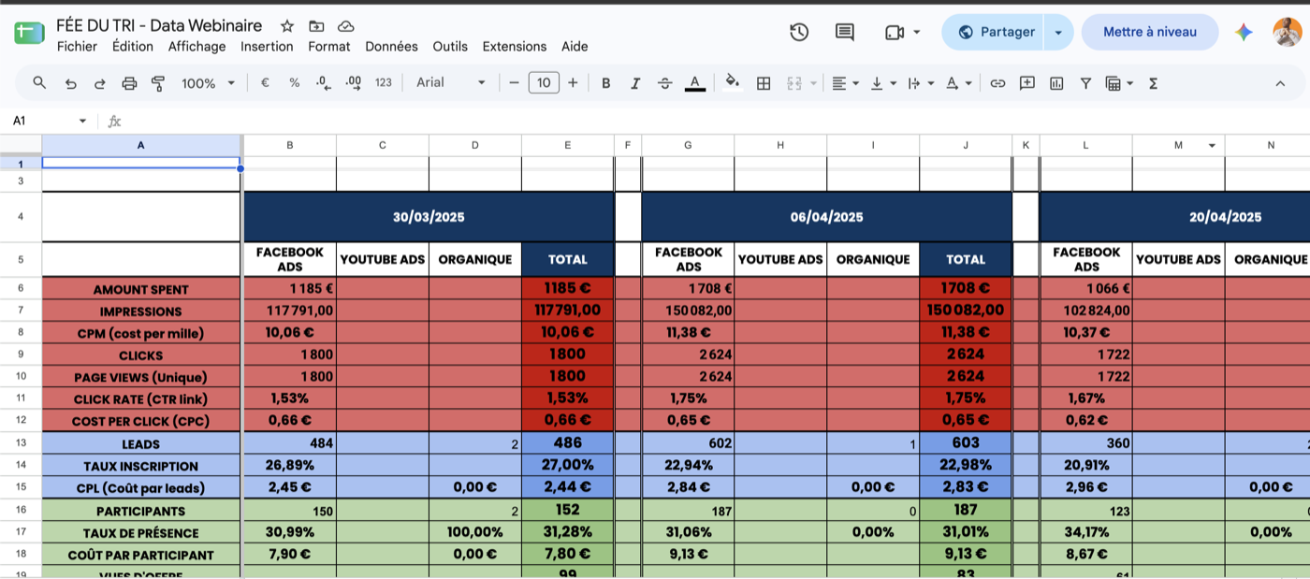This screenshot has width=1310, height=579.
Task: Open the Gemini sparkle icon
Action: point(1244,32)
